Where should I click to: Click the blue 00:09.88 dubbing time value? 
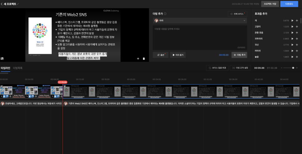tap(224, 55)
